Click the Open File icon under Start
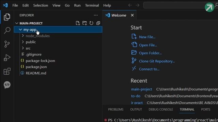The height and width of the screenshot is (122, 218). (x=134, y=44)
